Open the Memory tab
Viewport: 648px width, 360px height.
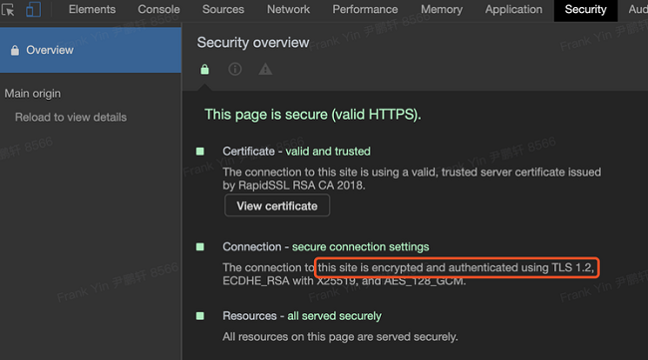(x=442, y=10)
